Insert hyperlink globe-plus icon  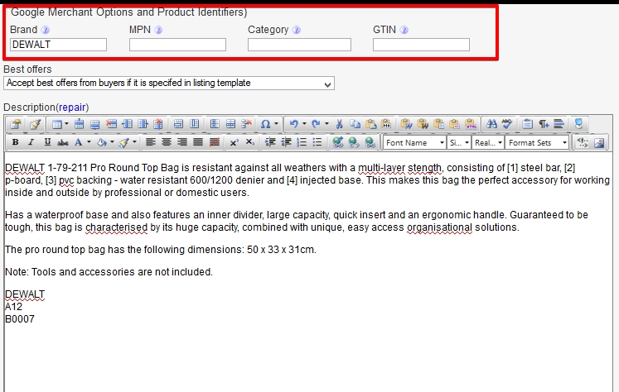[x=338, y=142]
